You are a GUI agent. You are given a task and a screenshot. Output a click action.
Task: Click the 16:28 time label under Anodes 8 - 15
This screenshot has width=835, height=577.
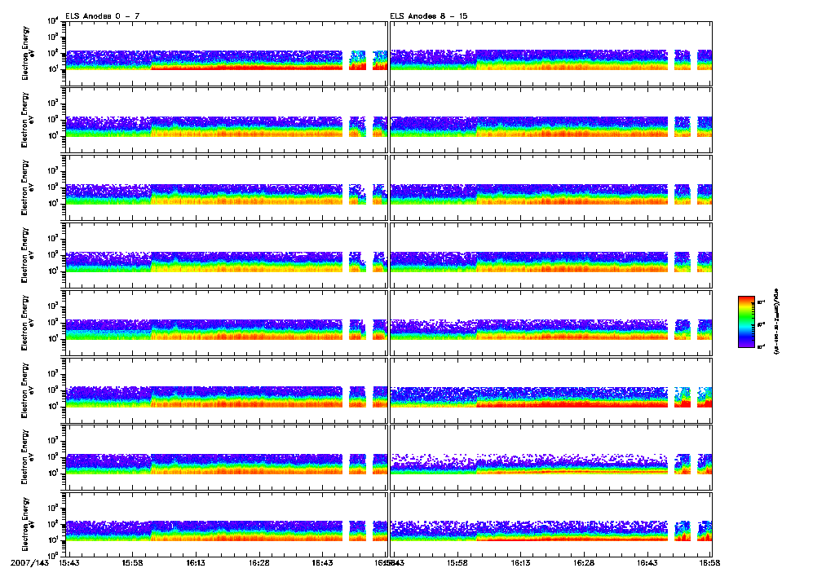tap(584, 562)
